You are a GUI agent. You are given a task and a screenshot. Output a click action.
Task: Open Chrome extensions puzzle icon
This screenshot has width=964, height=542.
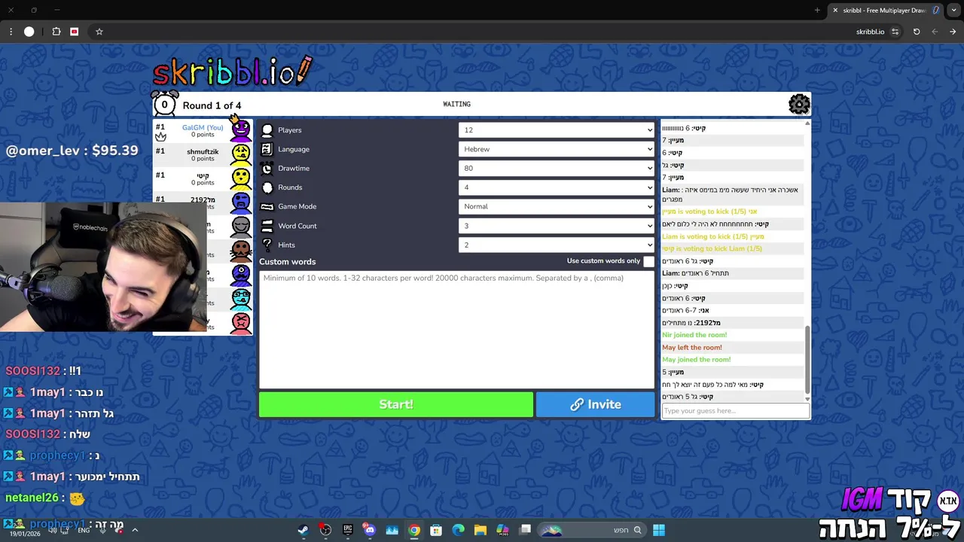pos(56,32)
